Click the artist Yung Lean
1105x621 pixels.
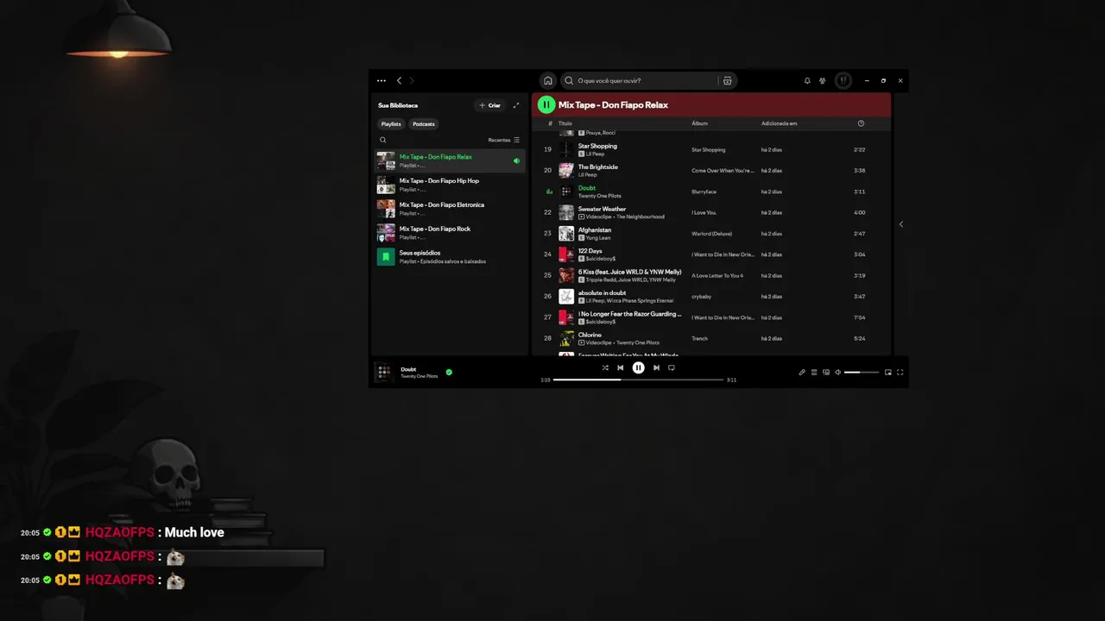pos(598,238)
